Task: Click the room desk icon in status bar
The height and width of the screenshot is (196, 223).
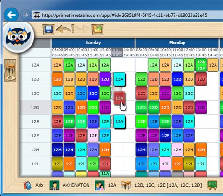Action: pos(127,185)
